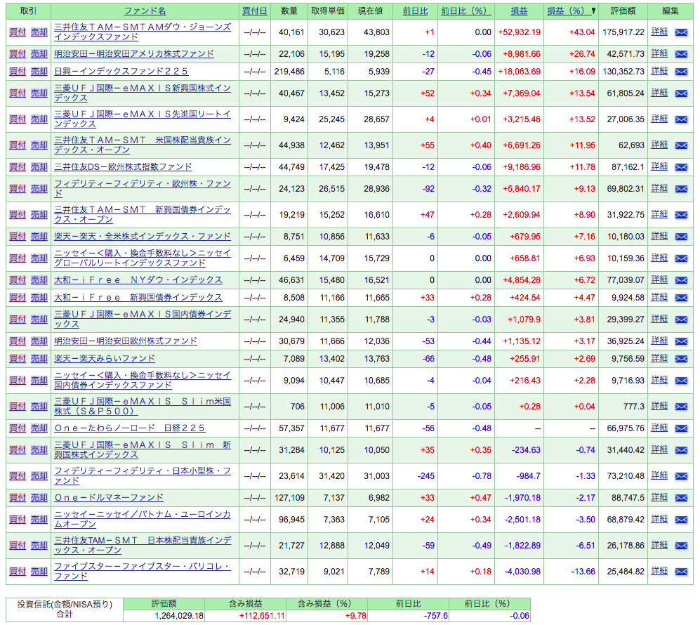Click envelope icon in ファイブスター・バリコレ・ファンド row
The image size is (700, 625).
point(681,572)
